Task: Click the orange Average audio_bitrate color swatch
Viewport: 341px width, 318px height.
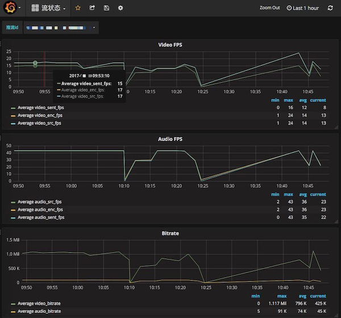Action: pyautogui.click(x=13, y=312)
